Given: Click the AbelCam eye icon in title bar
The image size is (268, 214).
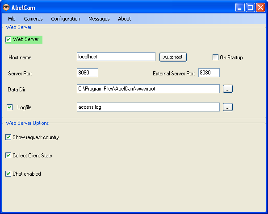Looking at the screenshot, I should [x=6, y=7].
